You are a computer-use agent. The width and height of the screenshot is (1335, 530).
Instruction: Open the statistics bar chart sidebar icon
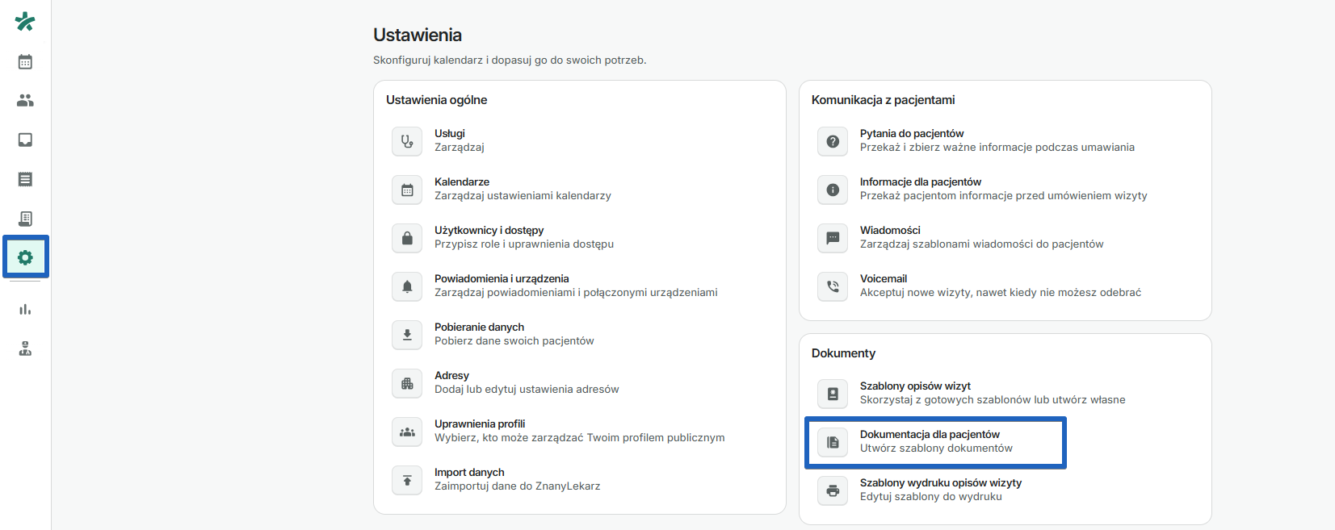[x=25, y=309]
